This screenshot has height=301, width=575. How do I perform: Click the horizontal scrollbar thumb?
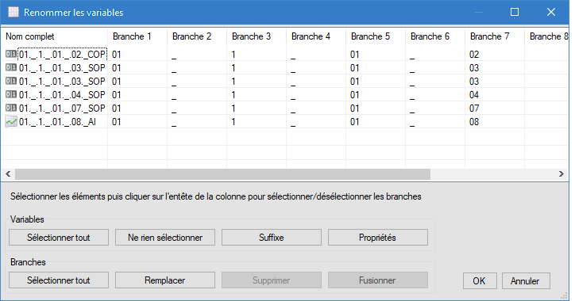pos(222,174)
